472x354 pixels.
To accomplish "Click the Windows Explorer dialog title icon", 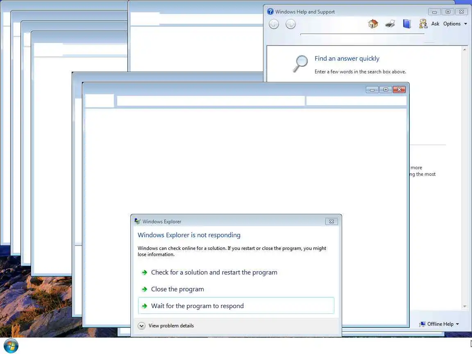I will [137, 221].
